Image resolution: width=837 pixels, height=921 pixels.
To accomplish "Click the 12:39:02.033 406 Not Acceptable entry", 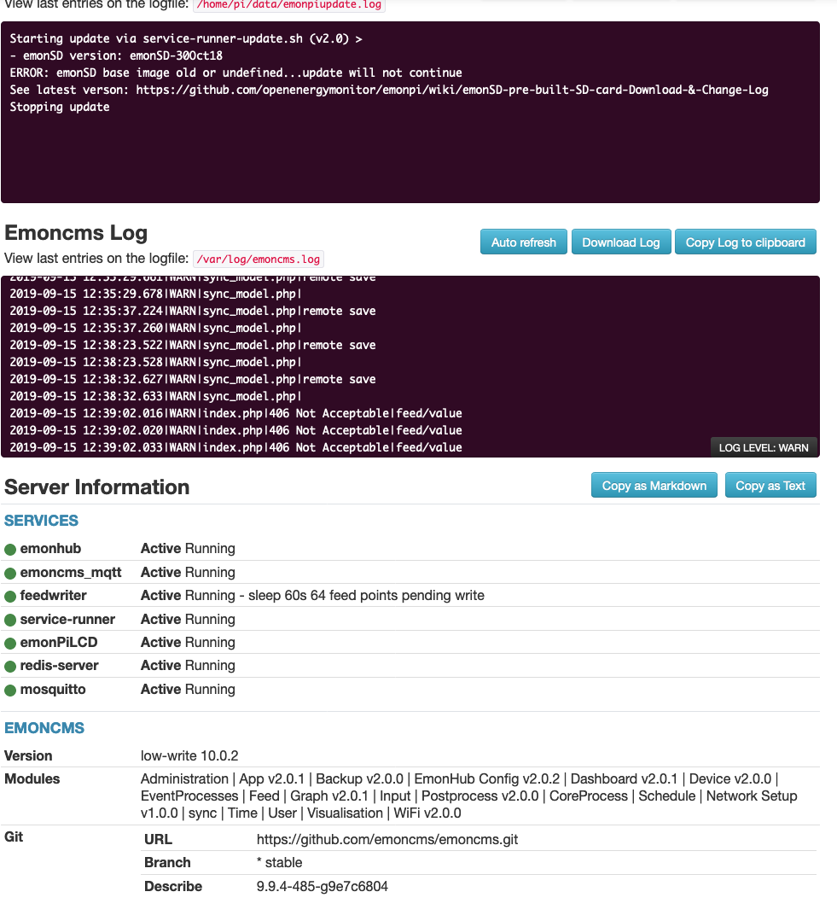I will [236, 447].
